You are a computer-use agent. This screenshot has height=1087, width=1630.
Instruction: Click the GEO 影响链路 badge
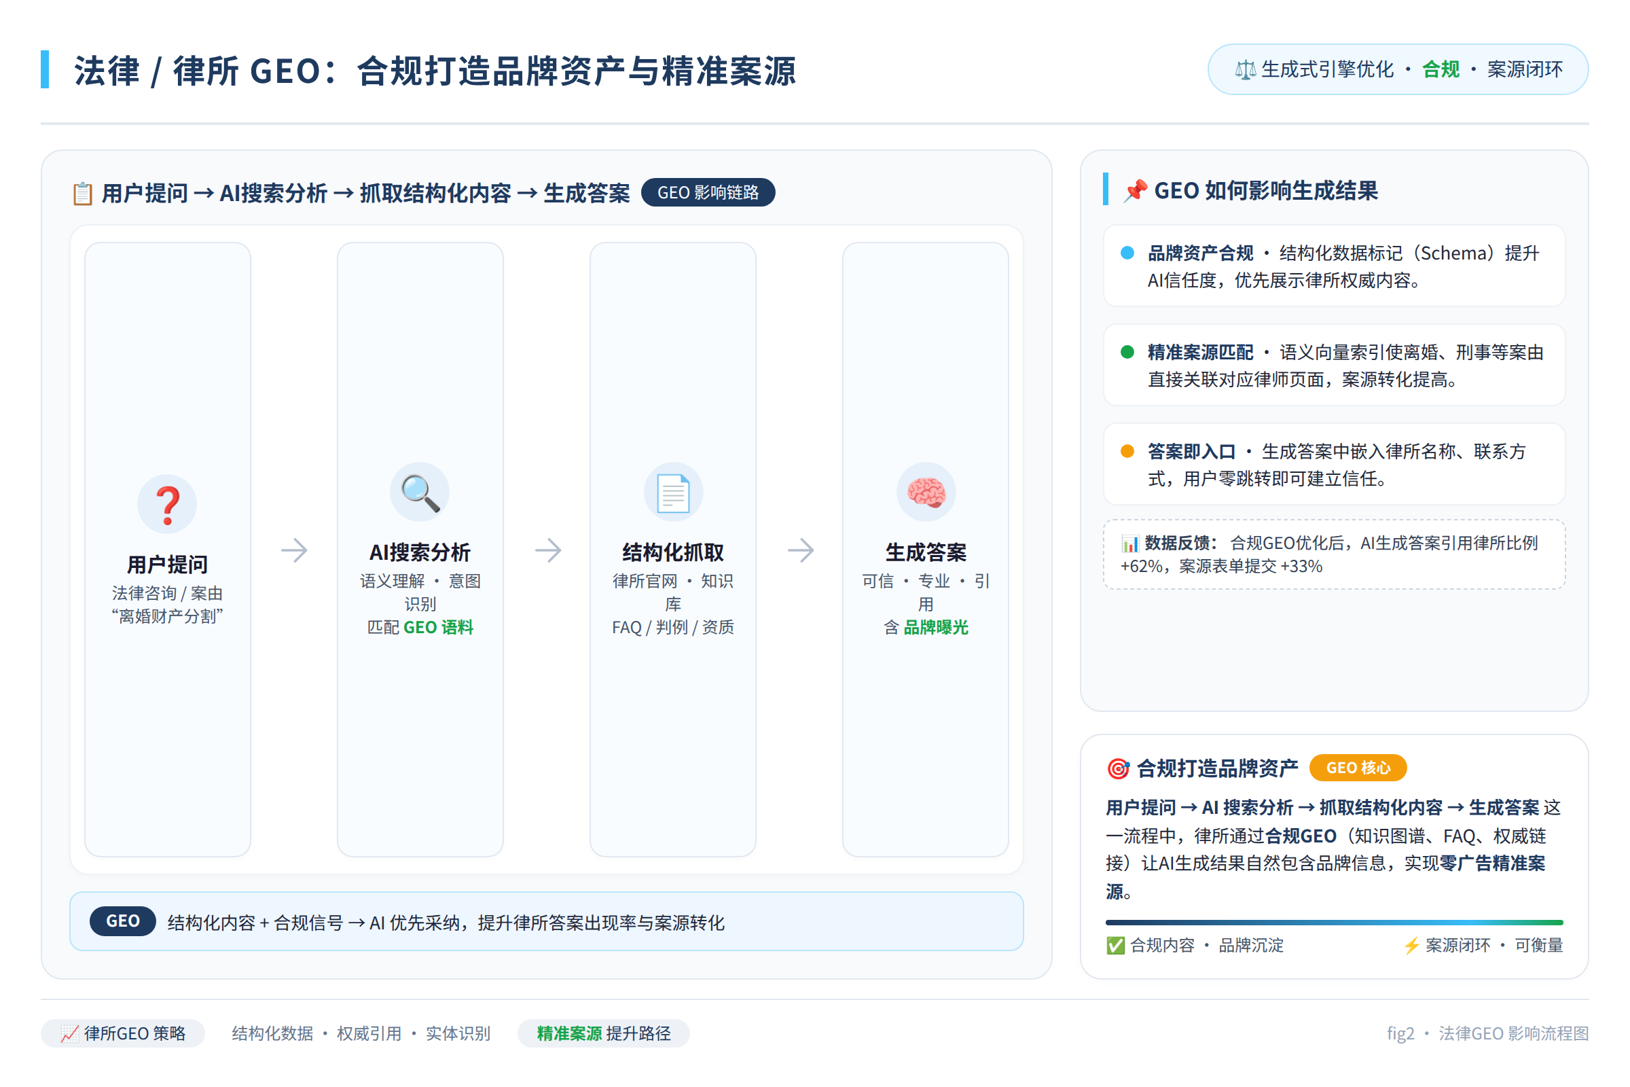click(x=708, y=193)
